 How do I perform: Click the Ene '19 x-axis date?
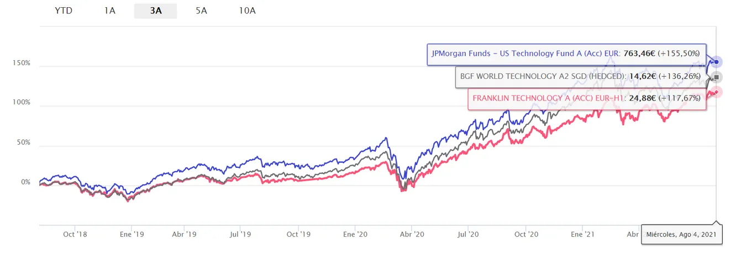coord(132,234)
